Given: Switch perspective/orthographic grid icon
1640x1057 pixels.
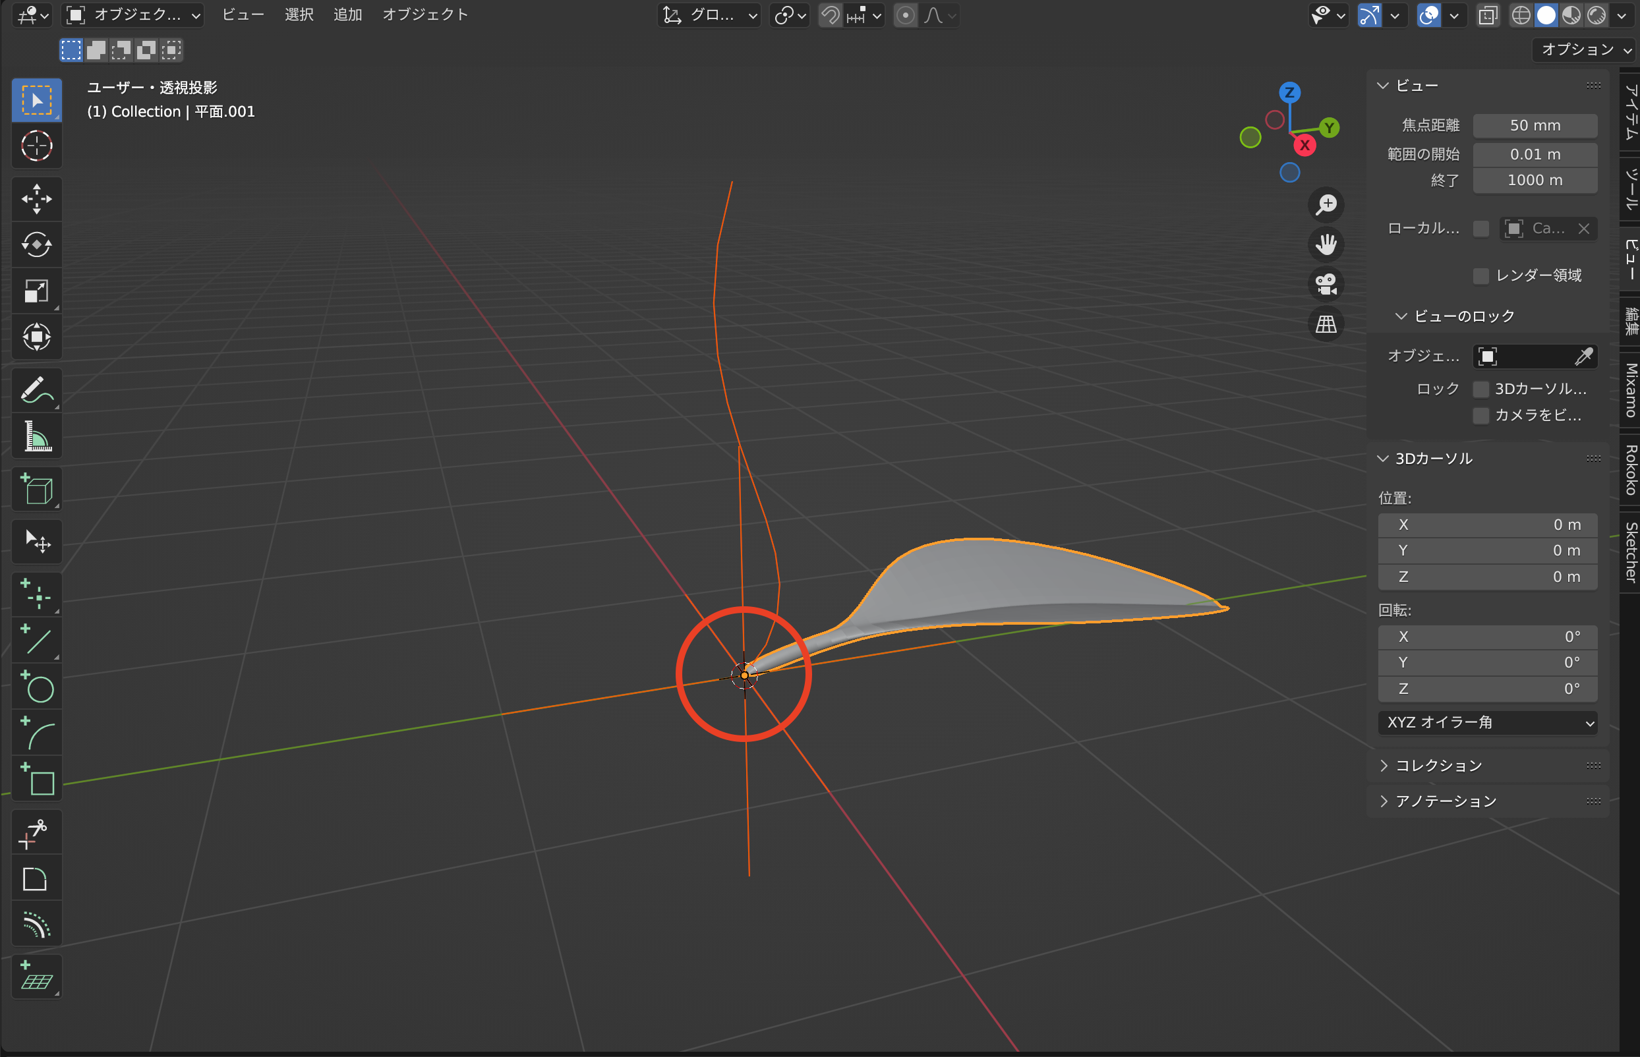Looking at the screenshot, I should coord(1326,324).
